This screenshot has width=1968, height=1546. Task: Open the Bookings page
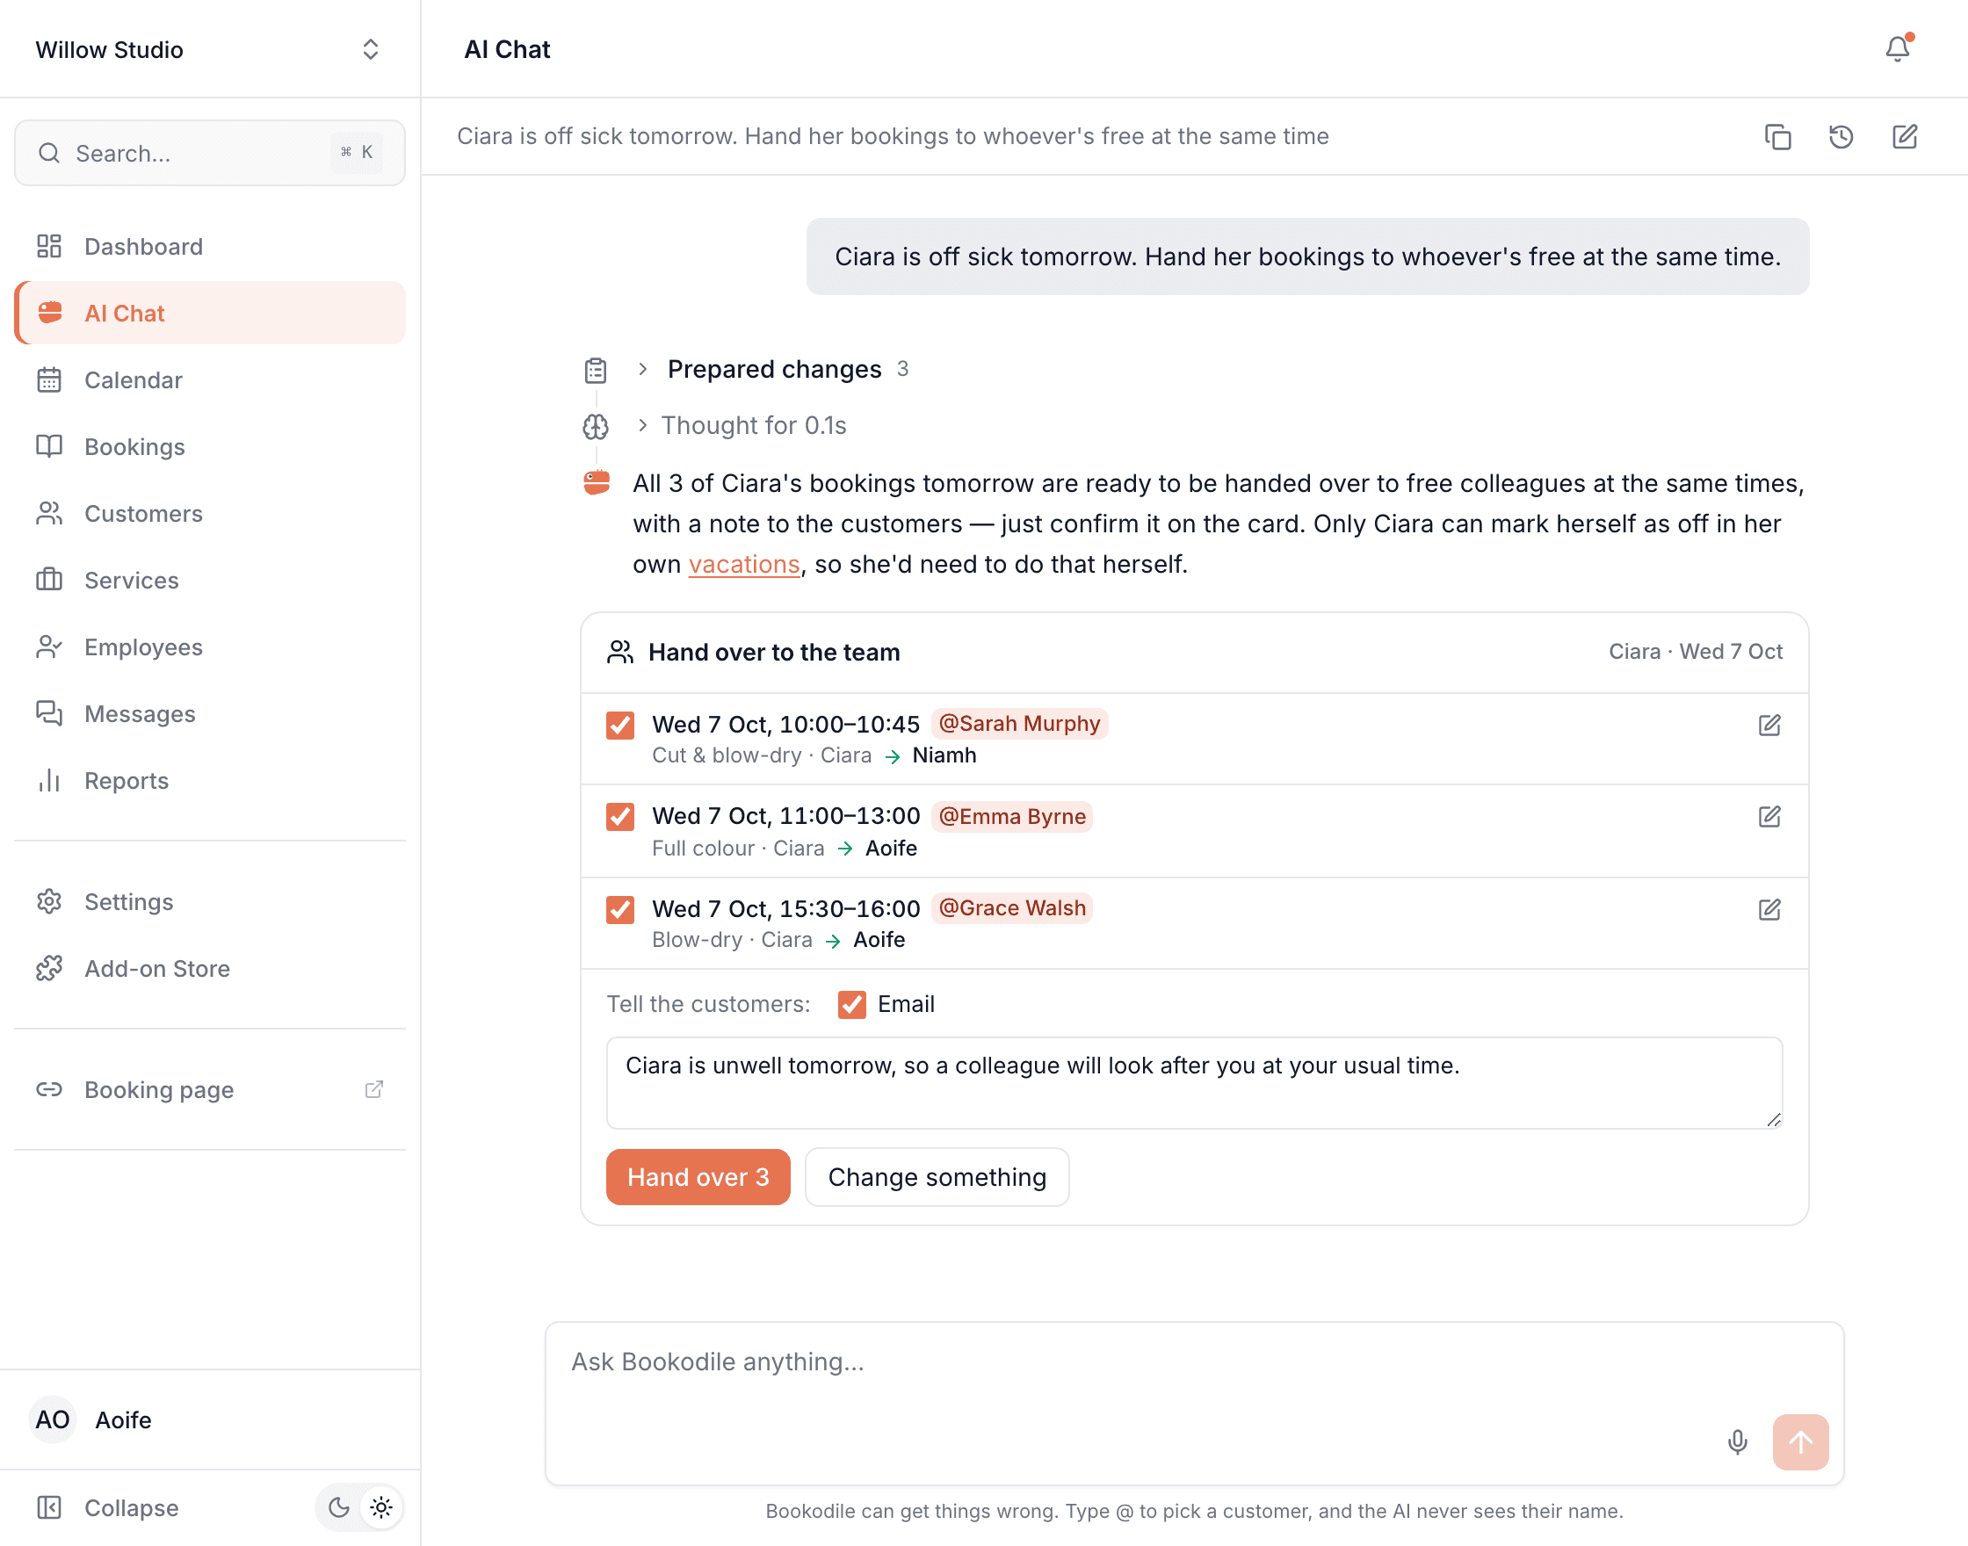(210, 446)
